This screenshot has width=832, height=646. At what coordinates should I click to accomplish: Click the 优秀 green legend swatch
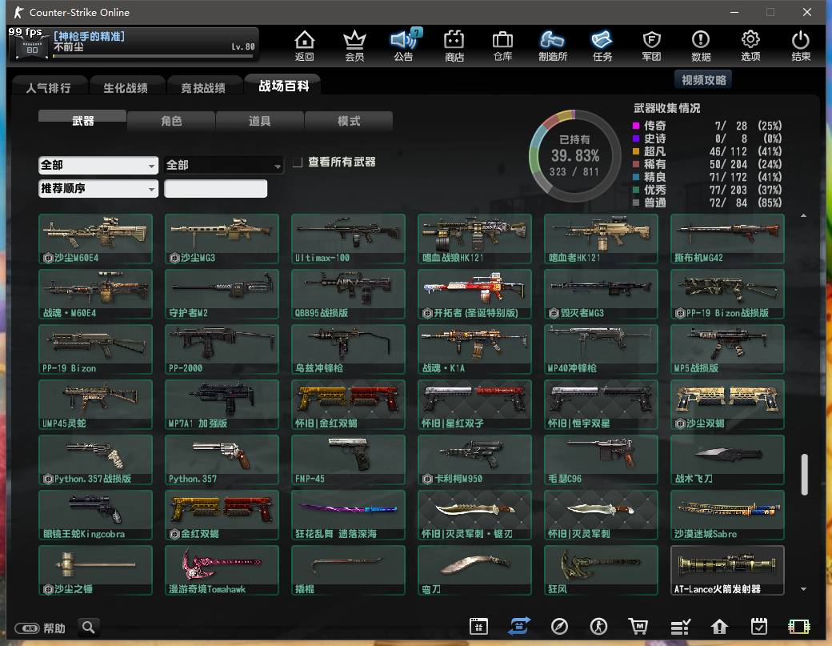point(636,190)
